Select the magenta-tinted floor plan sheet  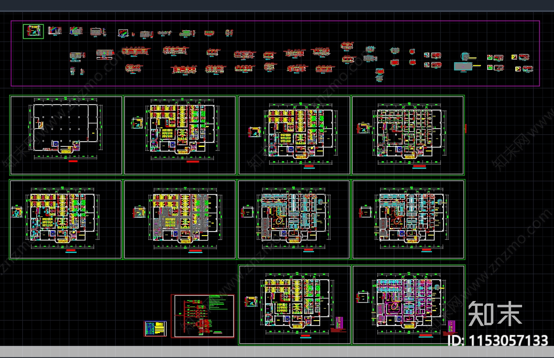[408, 304]
